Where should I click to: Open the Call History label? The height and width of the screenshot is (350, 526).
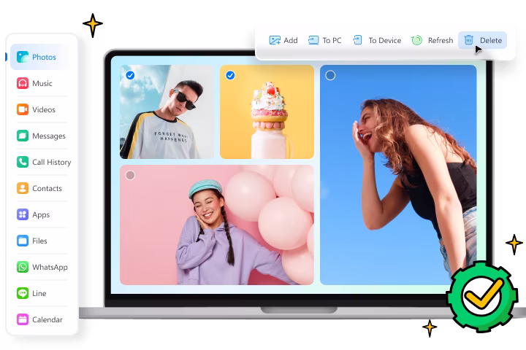coord(52,162)
